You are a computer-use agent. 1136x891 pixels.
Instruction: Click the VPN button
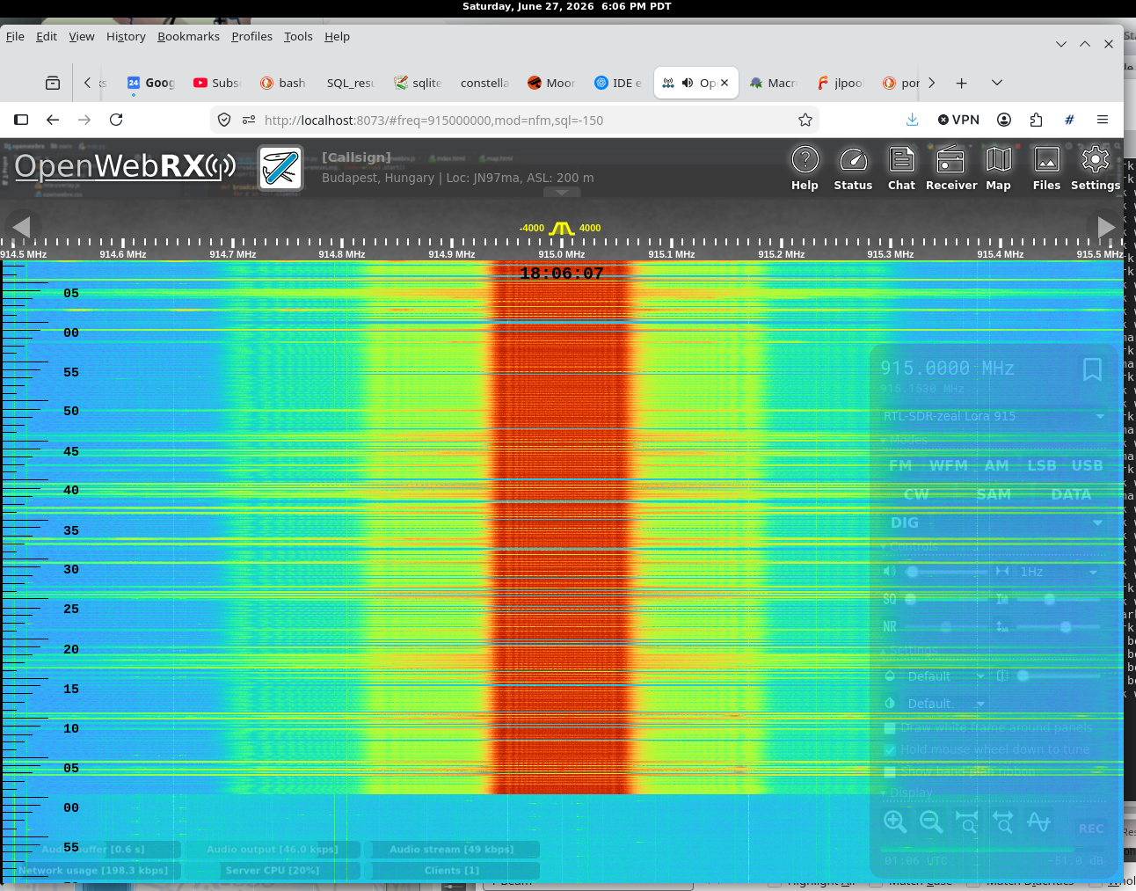click(958, 120)
